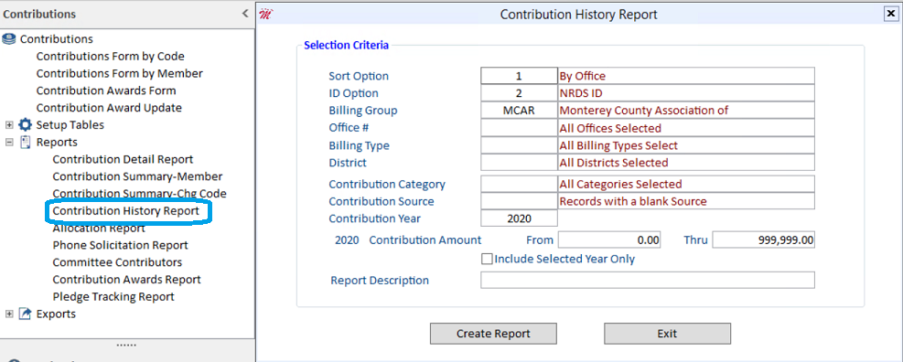The width and height of the screenshot is (903, 362).
Task: Select Contribution History Report in tree
Action: pos(125,210)
